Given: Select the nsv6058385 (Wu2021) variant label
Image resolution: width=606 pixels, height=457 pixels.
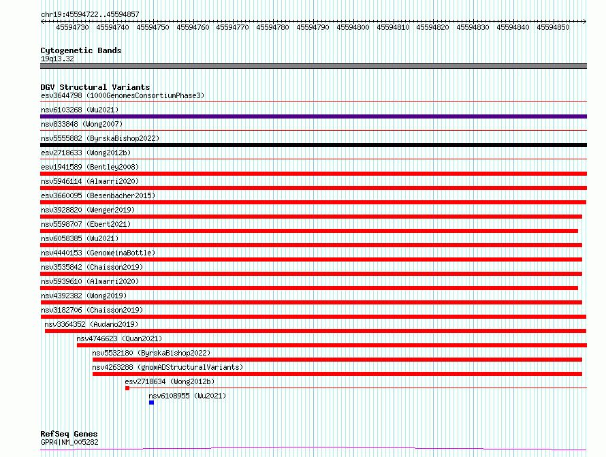Looking at the screenshot, I should pos(80,238).
